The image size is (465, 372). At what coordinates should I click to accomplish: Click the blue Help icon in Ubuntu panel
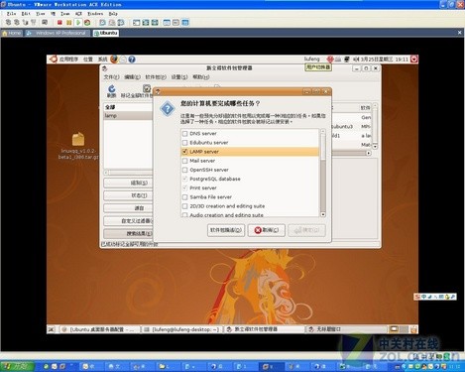point(132,60)
